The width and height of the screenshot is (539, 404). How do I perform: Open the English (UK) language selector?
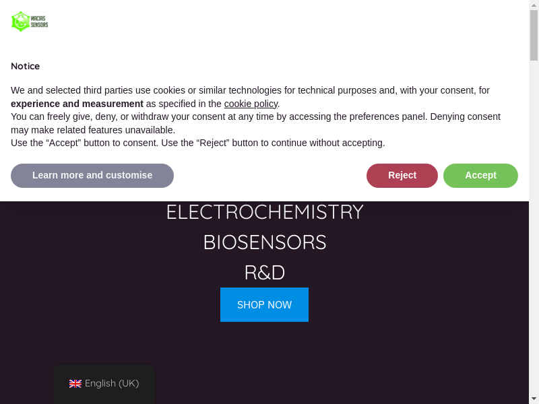[x=104, y=384]
